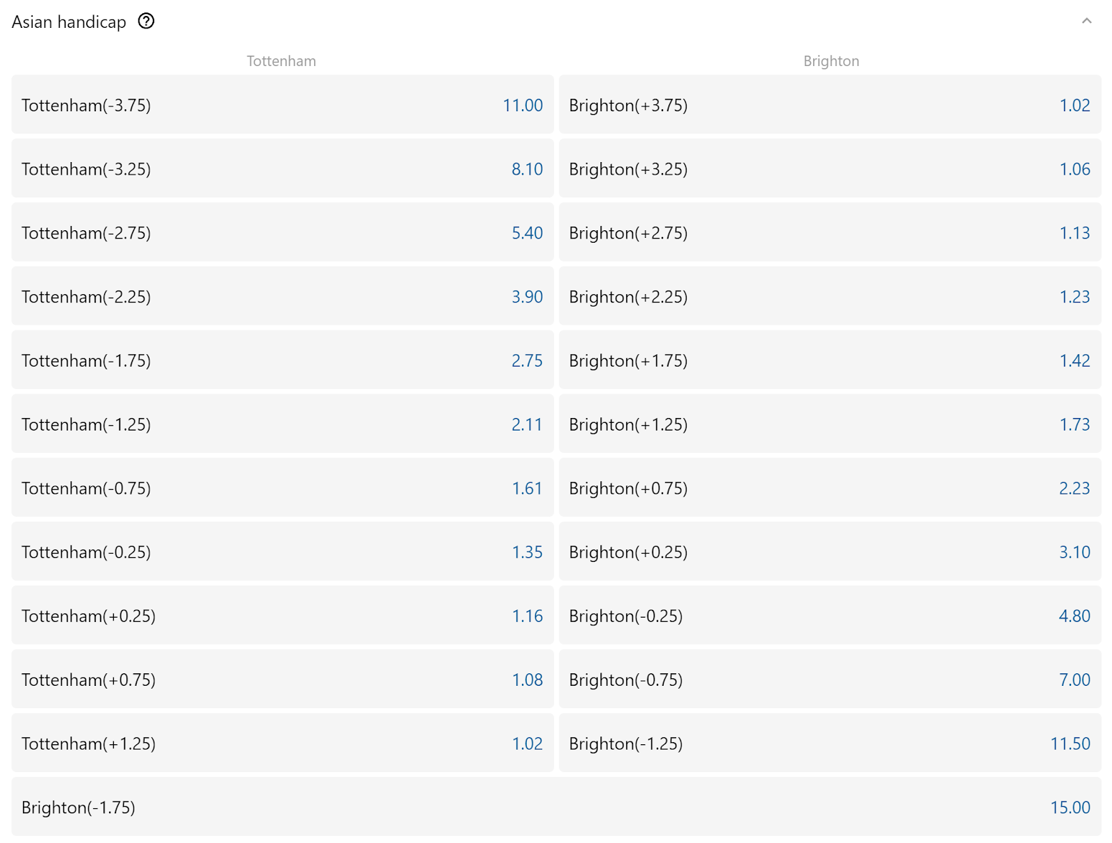Select Tottenham(-0.75) odds 1.61
This screenshot has height=843, width=1112.
tap(282, 488)
